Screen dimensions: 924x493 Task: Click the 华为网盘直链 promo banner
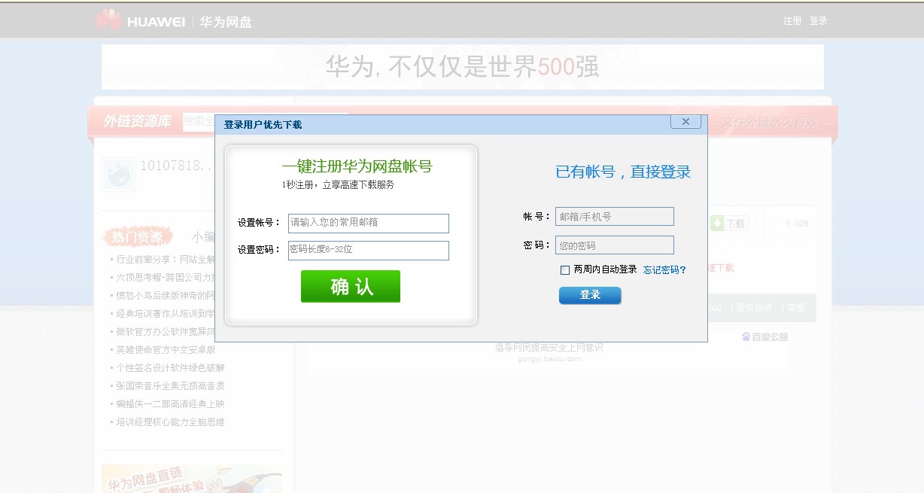tap(192, 479)
